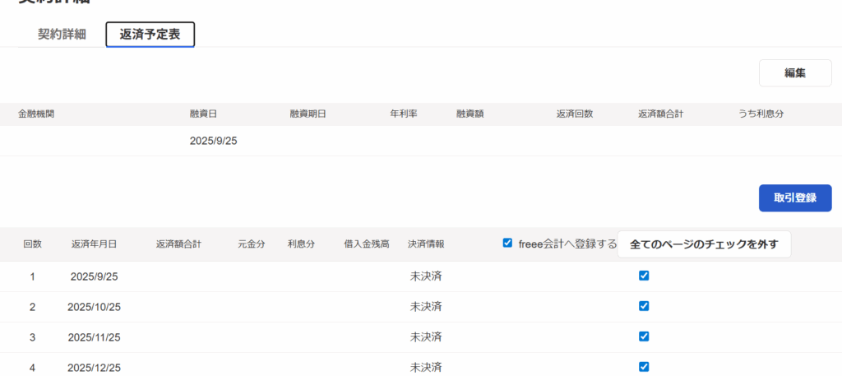Click 全てのページのチェックを外す button
Screen dimensions: 842x376
[x=704, y=244]
